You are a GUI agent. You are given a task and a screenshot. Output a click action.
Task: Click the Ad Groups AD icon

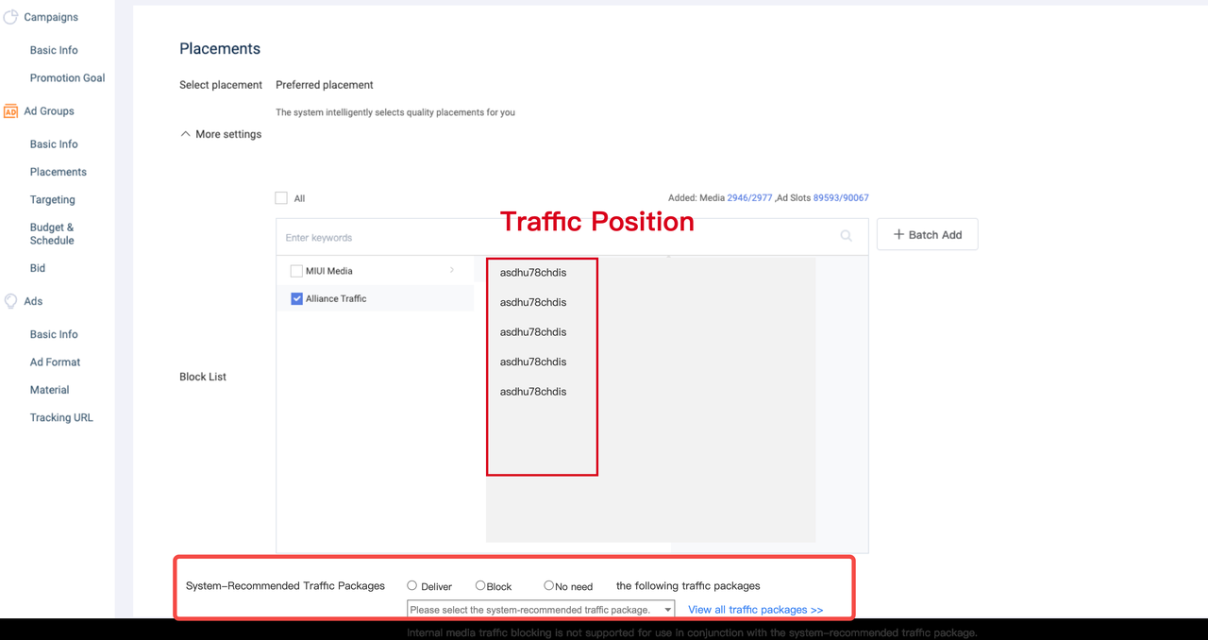tap(11, 111)
